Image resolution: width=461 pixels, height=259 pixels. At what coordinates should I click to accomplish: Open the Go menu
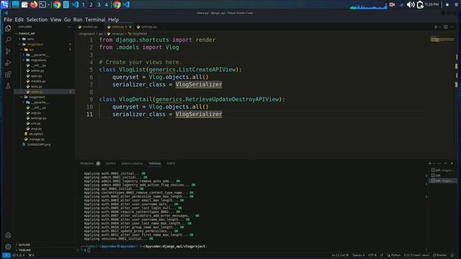[67, 19]
